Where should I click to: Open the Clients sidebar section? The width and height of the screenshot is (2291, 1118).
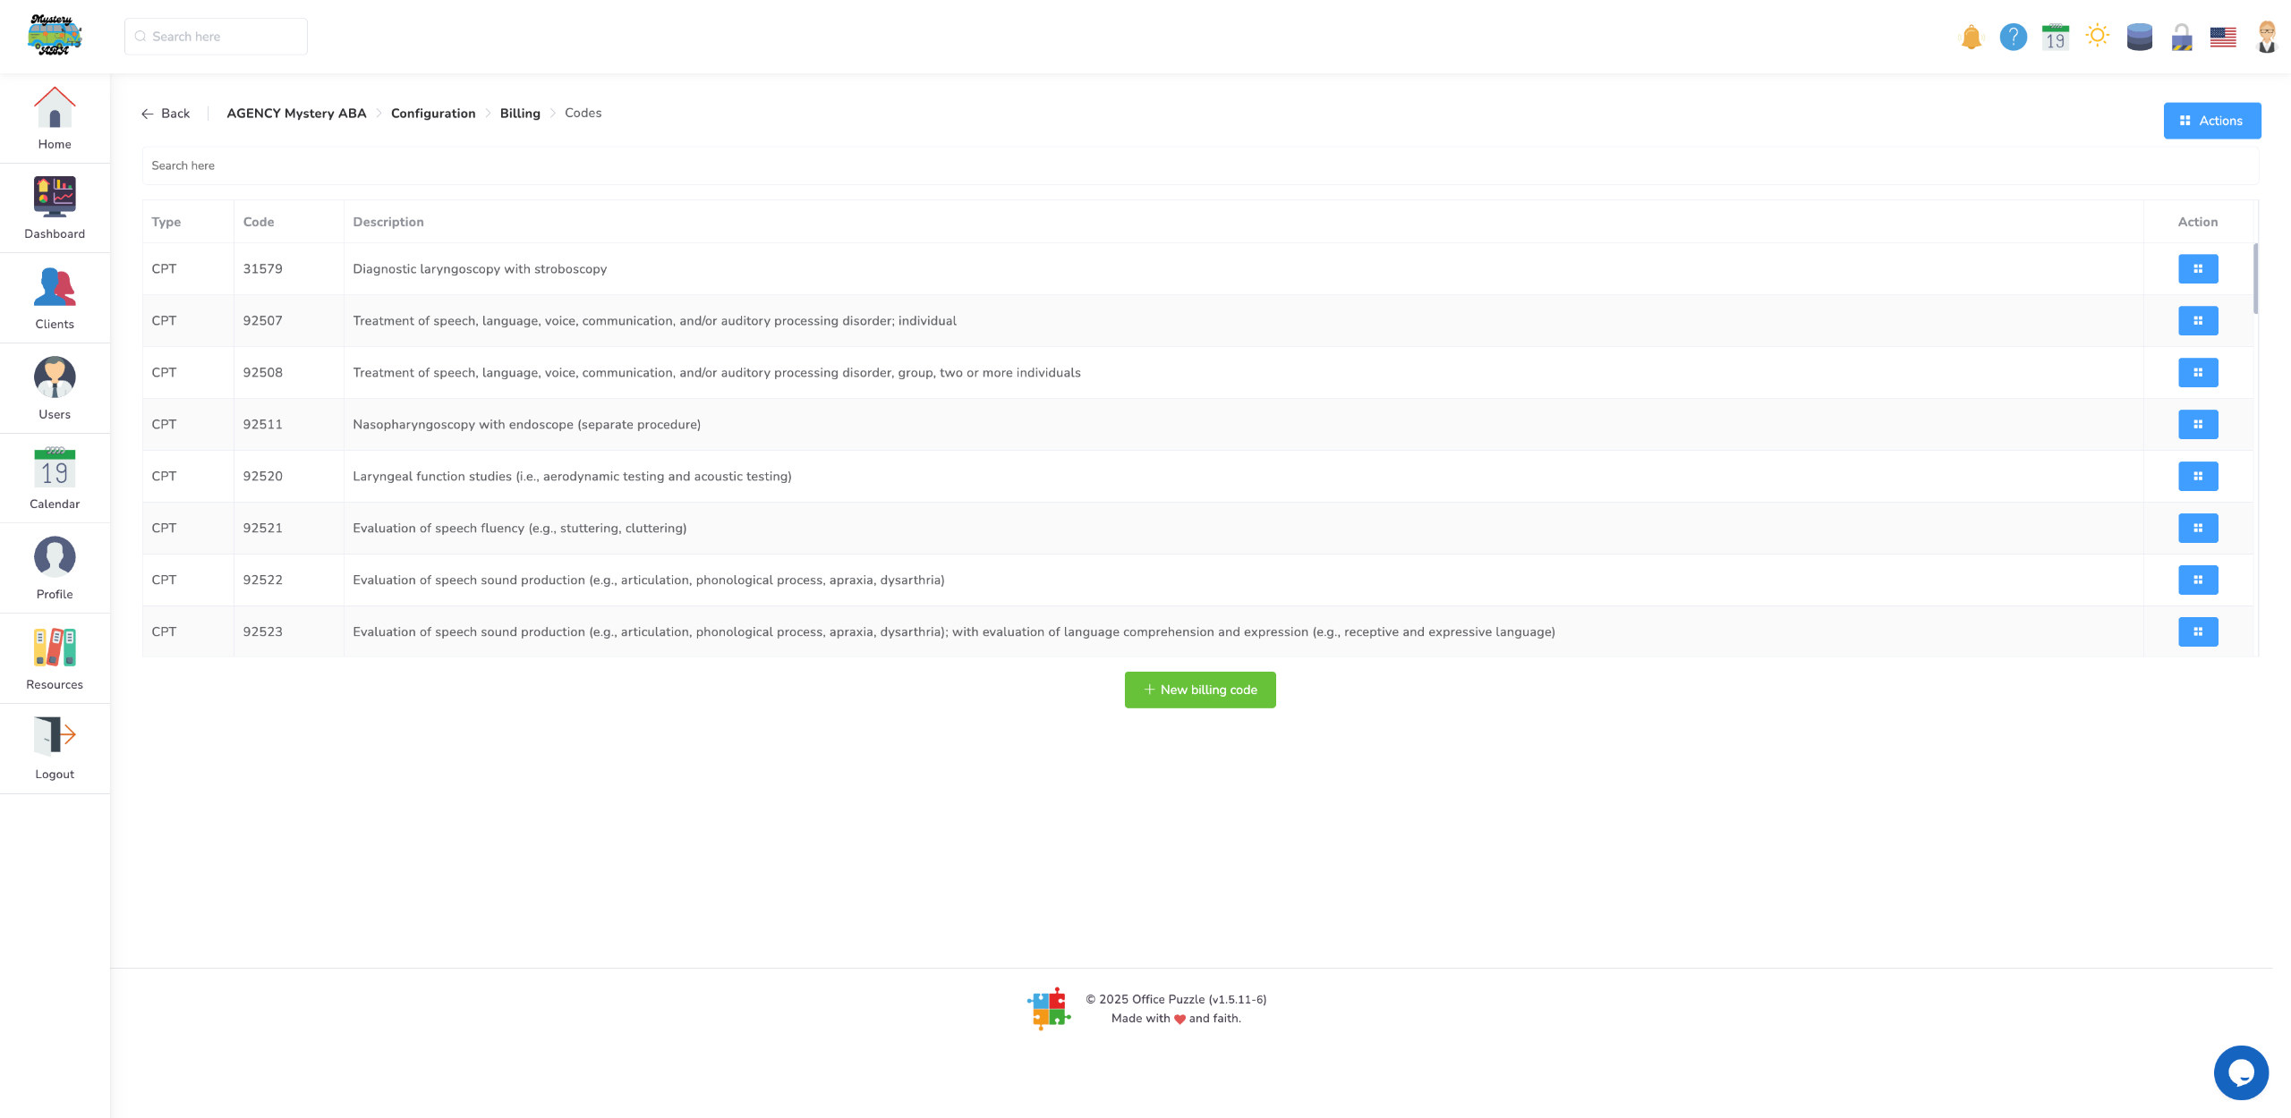(x=55, y=298)
